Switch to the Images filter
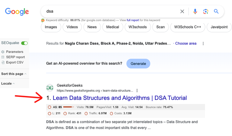 (51, 27)
